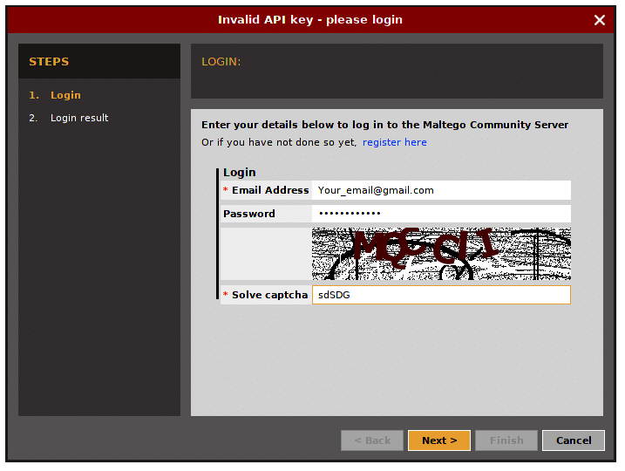Viewport: 625px width, 471px height.
Task: Click the Solve captcha label
Action: 270,295
